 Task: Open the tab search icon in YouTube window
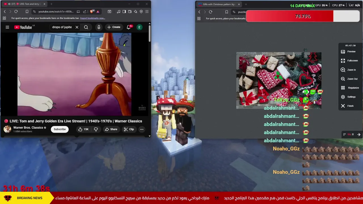click(x=109, y=12)
